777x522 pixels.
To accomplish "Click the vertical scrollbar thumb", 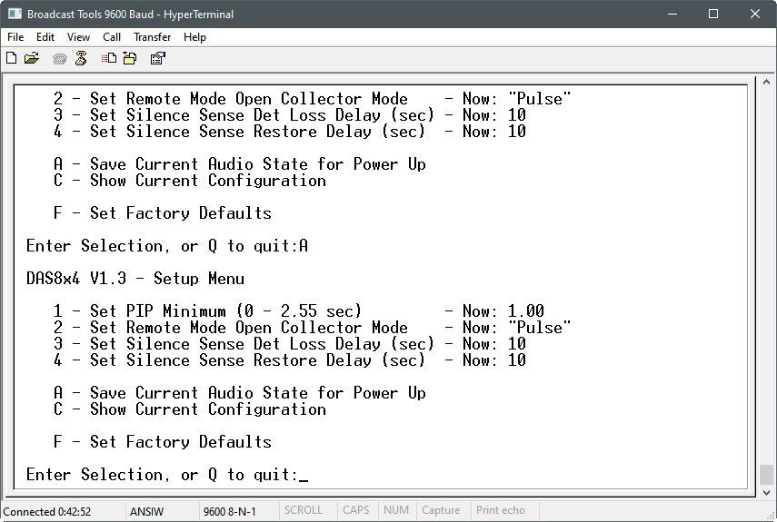I will click(x=766, y=475).
